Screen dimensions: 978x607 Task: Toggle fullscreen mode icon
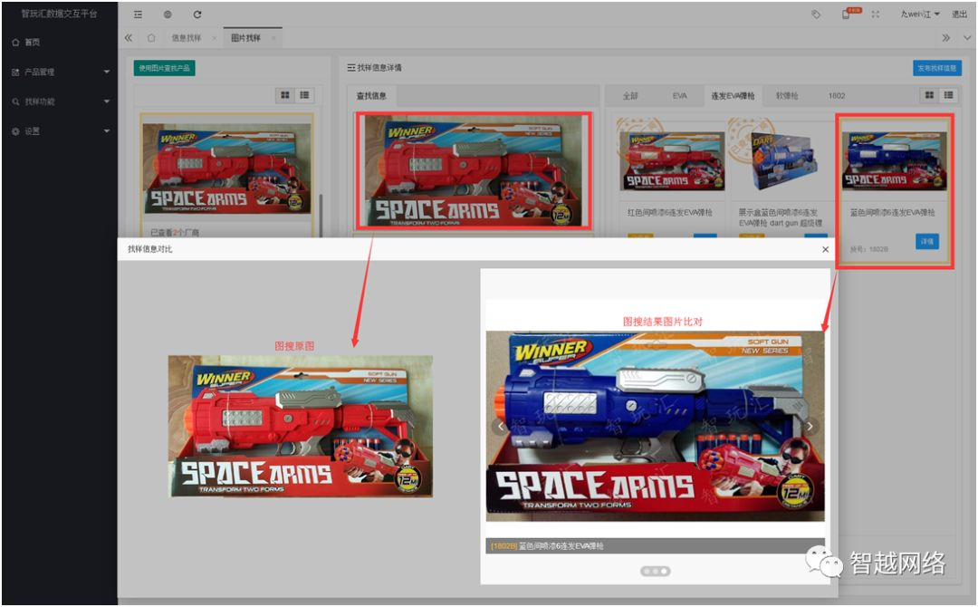pyautogui.click(x=876, y=14)
